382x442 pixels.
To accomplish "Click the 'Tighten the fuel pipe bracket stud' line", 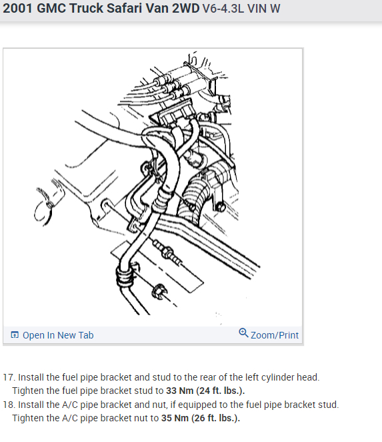I will [x=129, y=391].
